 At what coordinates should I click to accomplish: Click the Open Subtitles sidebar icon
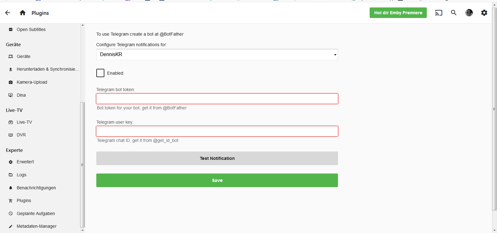pyautogui.click(x=11, y=29)
